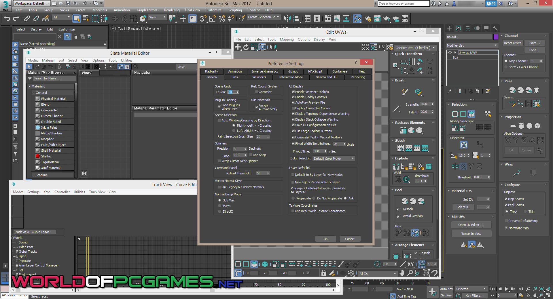This screenshot has width=553, height=299.
Task: Click the Mirror tool in main toolbar
Action: click(287, 19)
